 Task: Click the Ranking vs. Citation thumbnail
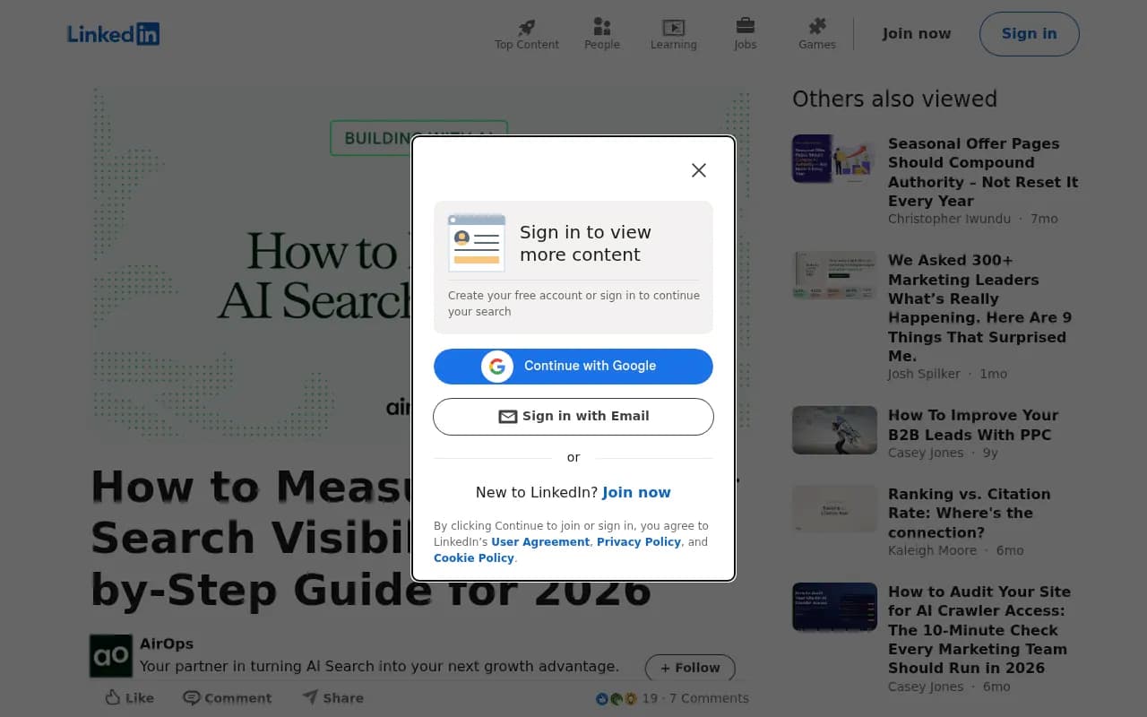point(834,509)
